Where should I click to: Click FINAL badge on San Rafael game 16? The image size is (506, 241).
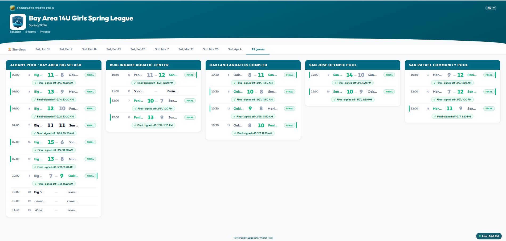[489, 108]
